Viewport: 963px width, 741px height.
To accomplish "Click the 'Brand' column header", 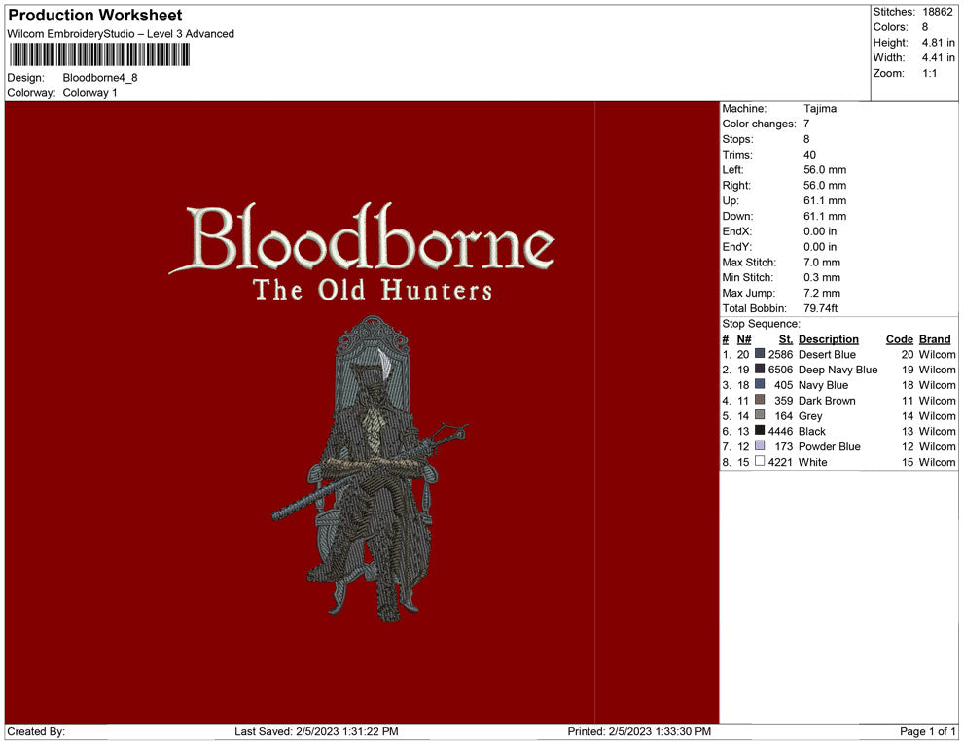I will [x=935, y=339].
